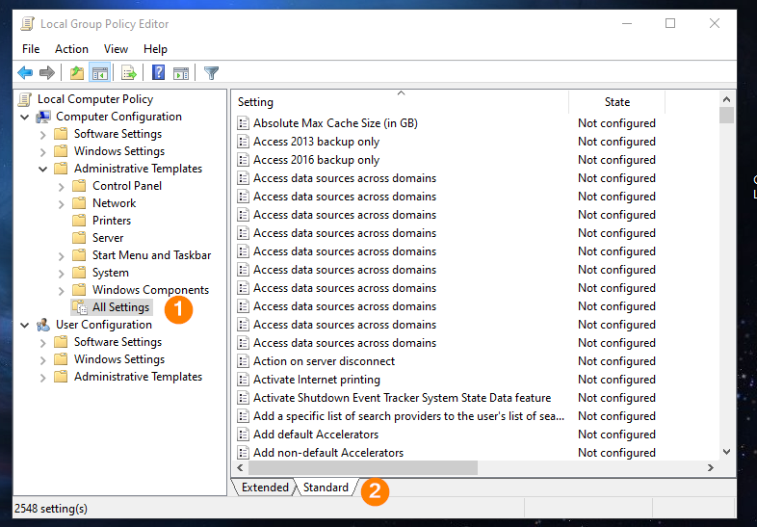This screenshot has height=527, width=757.
Task: Click the Forward arrow toolbar icon
Action: click(x=47, y=73)
